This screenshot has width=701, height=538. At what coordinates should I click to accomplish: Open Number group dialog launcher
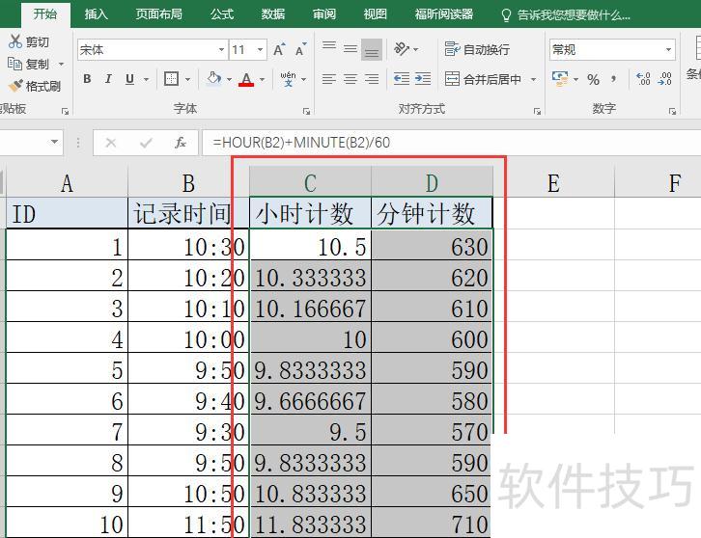672,111
